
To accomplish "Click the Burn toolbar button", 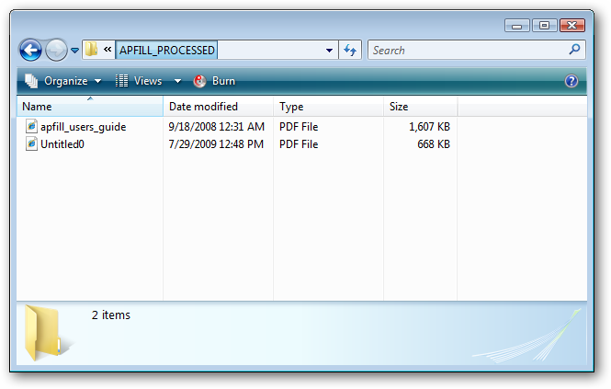I will pyautogui.click(x=214, y=81).
